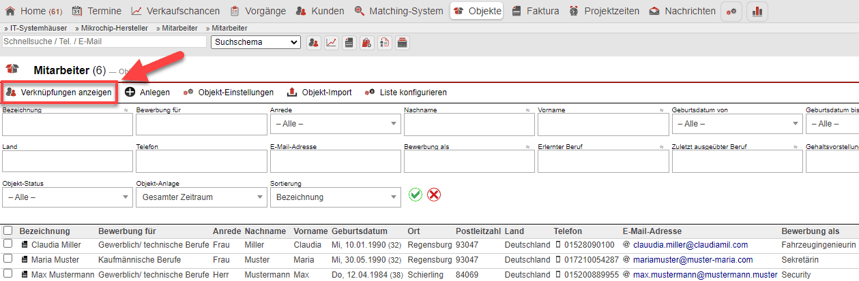This screenshot has height=281, width=859.
Task: Click the Objekt-Import button
Action: tap(319, 93)
